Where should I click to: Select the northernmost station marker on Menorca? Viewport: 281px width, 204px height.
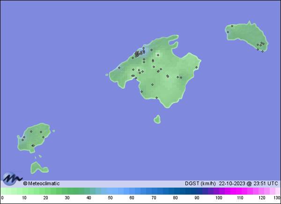pos(232,26)
